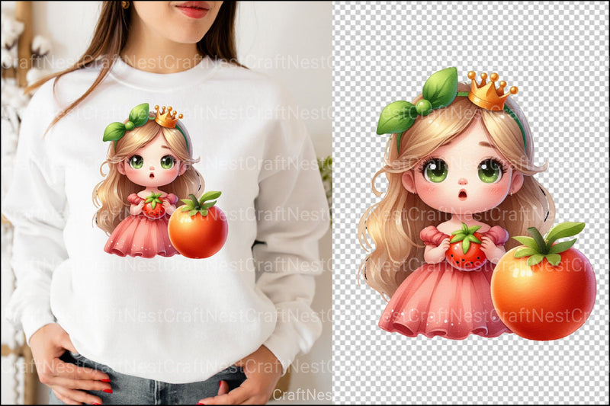Open the transparent PNG clipart preview
The width and height of the screenshot is (610, 406).
pos(470,203)
